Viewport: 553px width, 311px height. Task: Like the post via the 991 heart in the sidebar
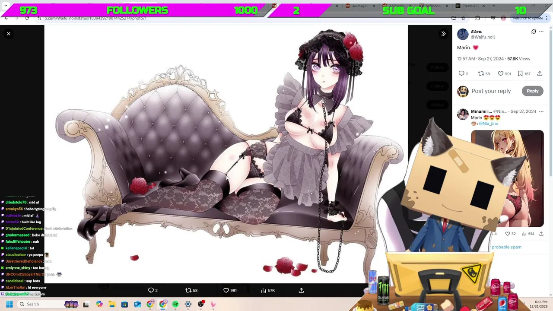501,73
